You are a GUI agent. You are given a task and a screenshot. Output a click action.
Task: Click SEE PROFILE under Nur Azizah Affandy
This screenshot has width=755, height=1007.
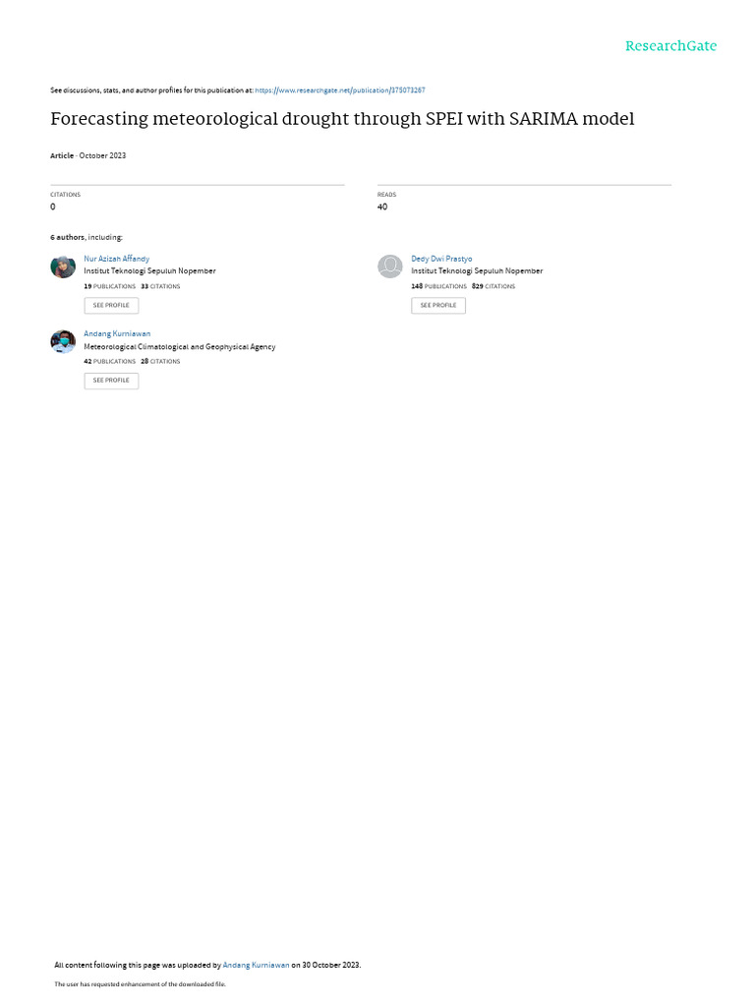(111, 306)
